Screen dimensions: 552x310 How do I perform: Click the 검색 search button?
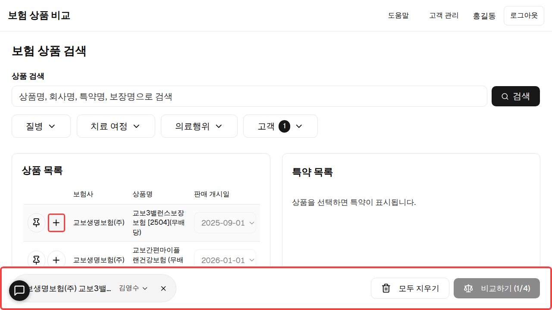tap(516, 96)
